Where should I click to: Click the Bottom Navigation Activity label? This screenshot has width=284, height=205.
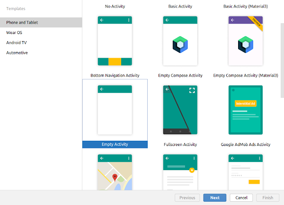(115, 76)
